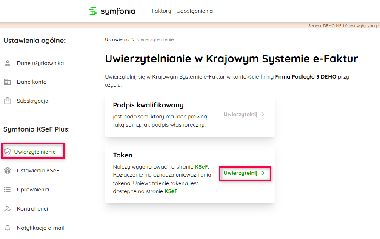Viewport: 380px width, 239px height.
Task: Click the bell icon beside Notyfikacje e-mail
Action: point(7,228)
